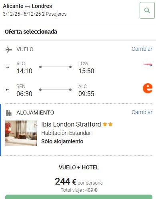156x199 pixels.
Task: Click the trip dates and 2 Pasajeros summary
Action: coord(35,14)
